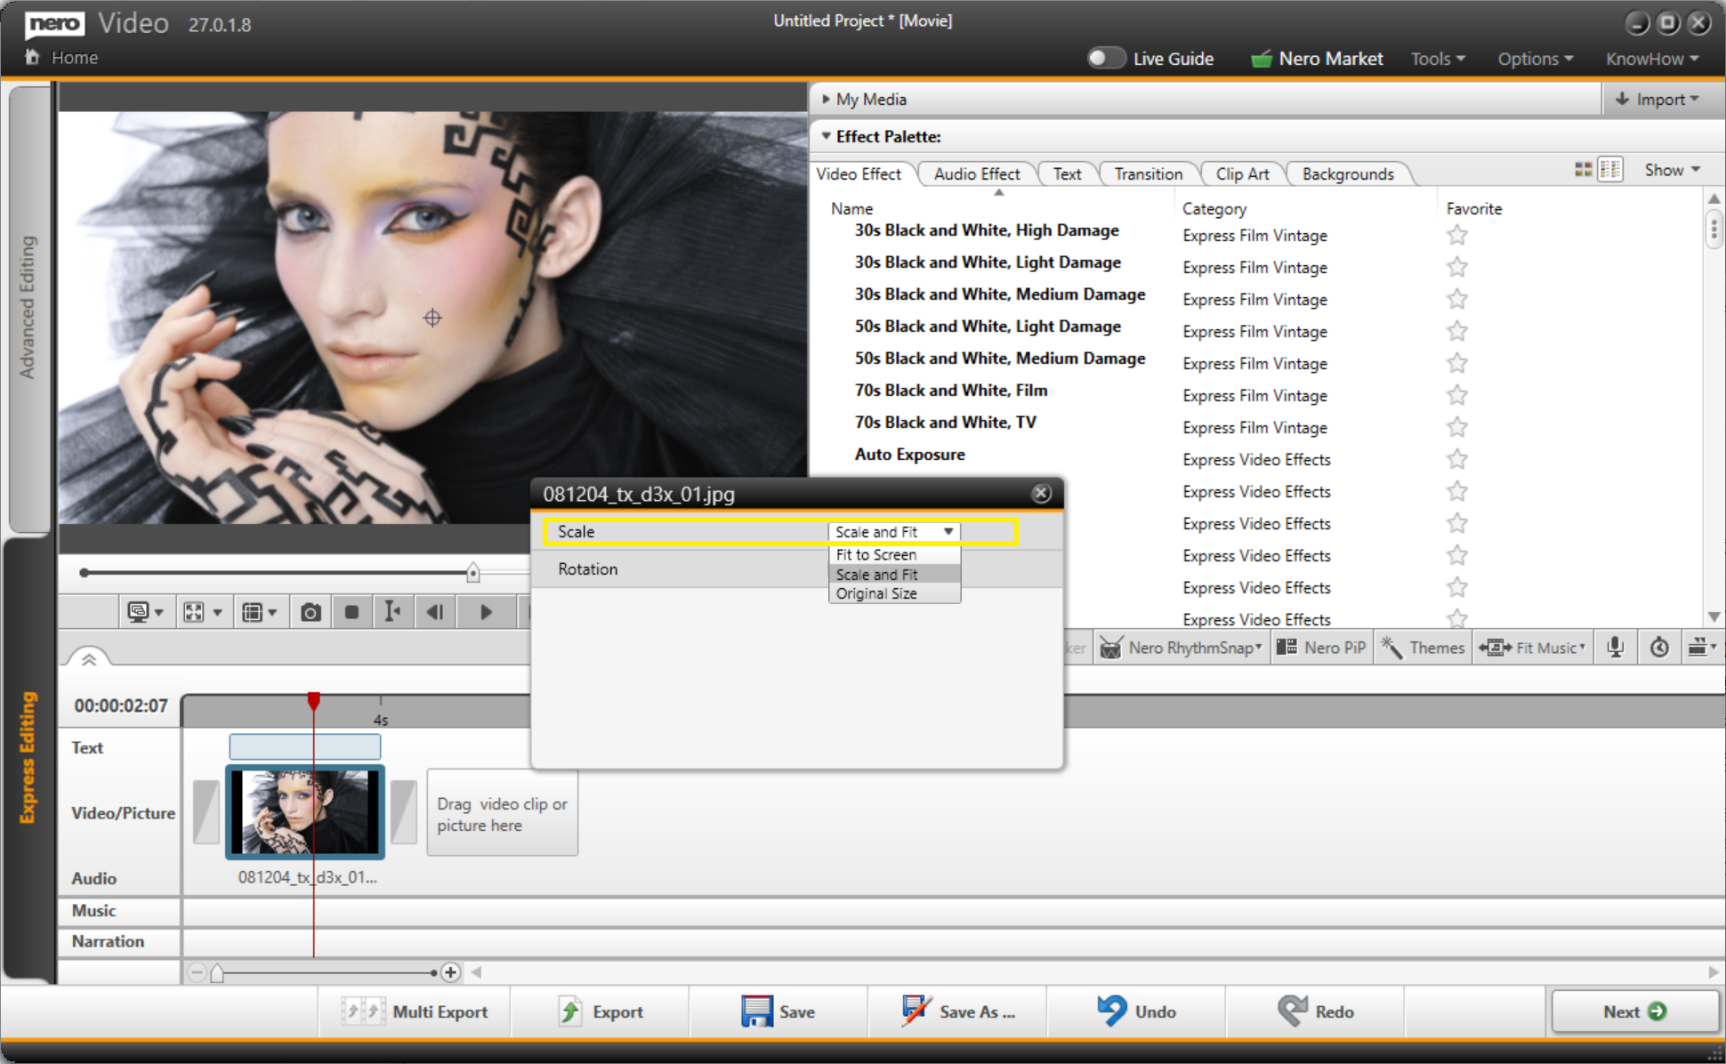
Task: Click the stop playback button
Action: (351, 612)
